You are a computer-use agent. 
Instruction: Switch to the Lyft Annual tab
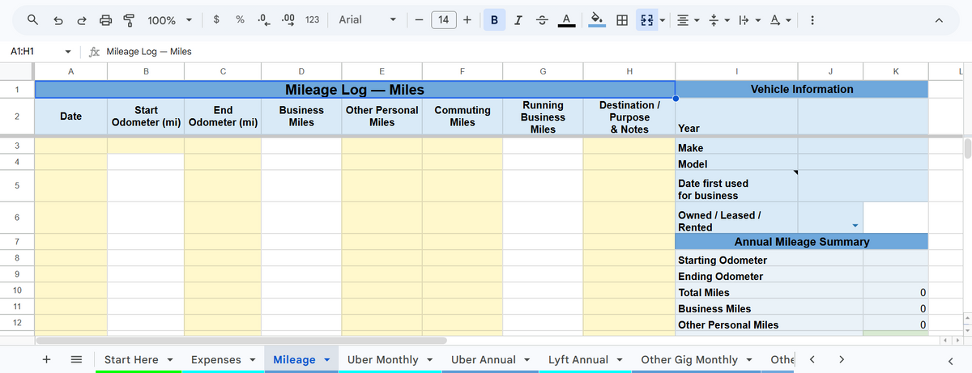click(x=578, y=359)
